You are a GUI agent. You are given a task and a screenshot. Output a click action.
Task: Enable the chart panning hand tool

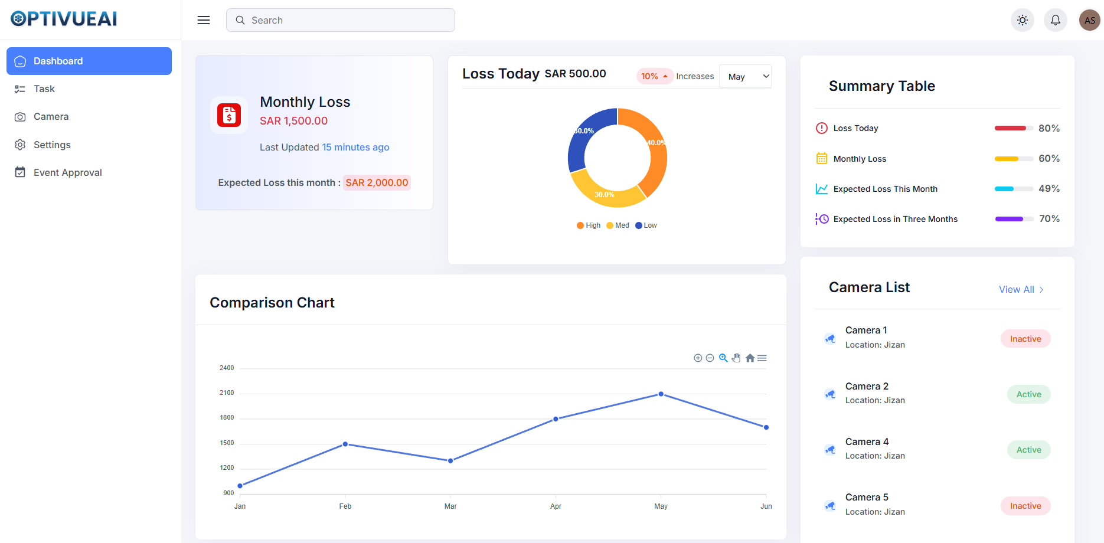pyautogui.click(x=736, y=358)
